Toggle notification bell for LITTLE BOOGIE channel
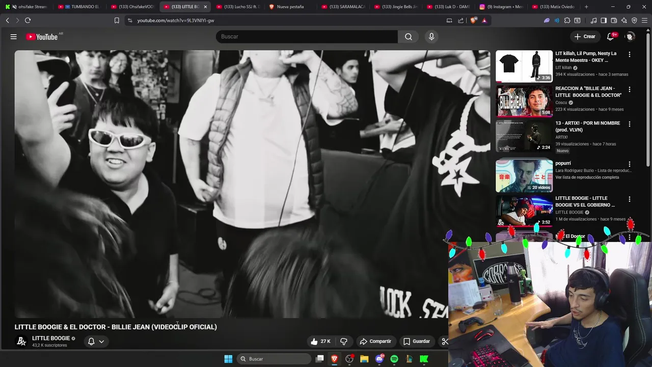Screen dimensions: 652x367 pyautogui.click(x=96, y=342)
